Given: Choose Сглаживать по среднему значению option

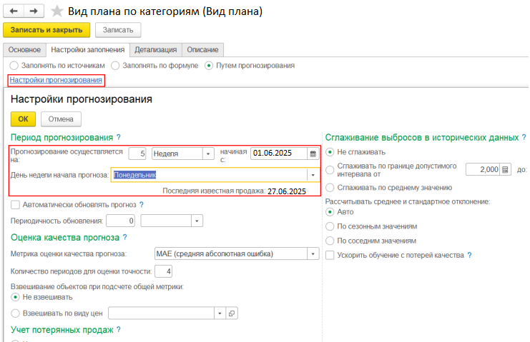Looking at the screenshot, I should pos(330,188).
